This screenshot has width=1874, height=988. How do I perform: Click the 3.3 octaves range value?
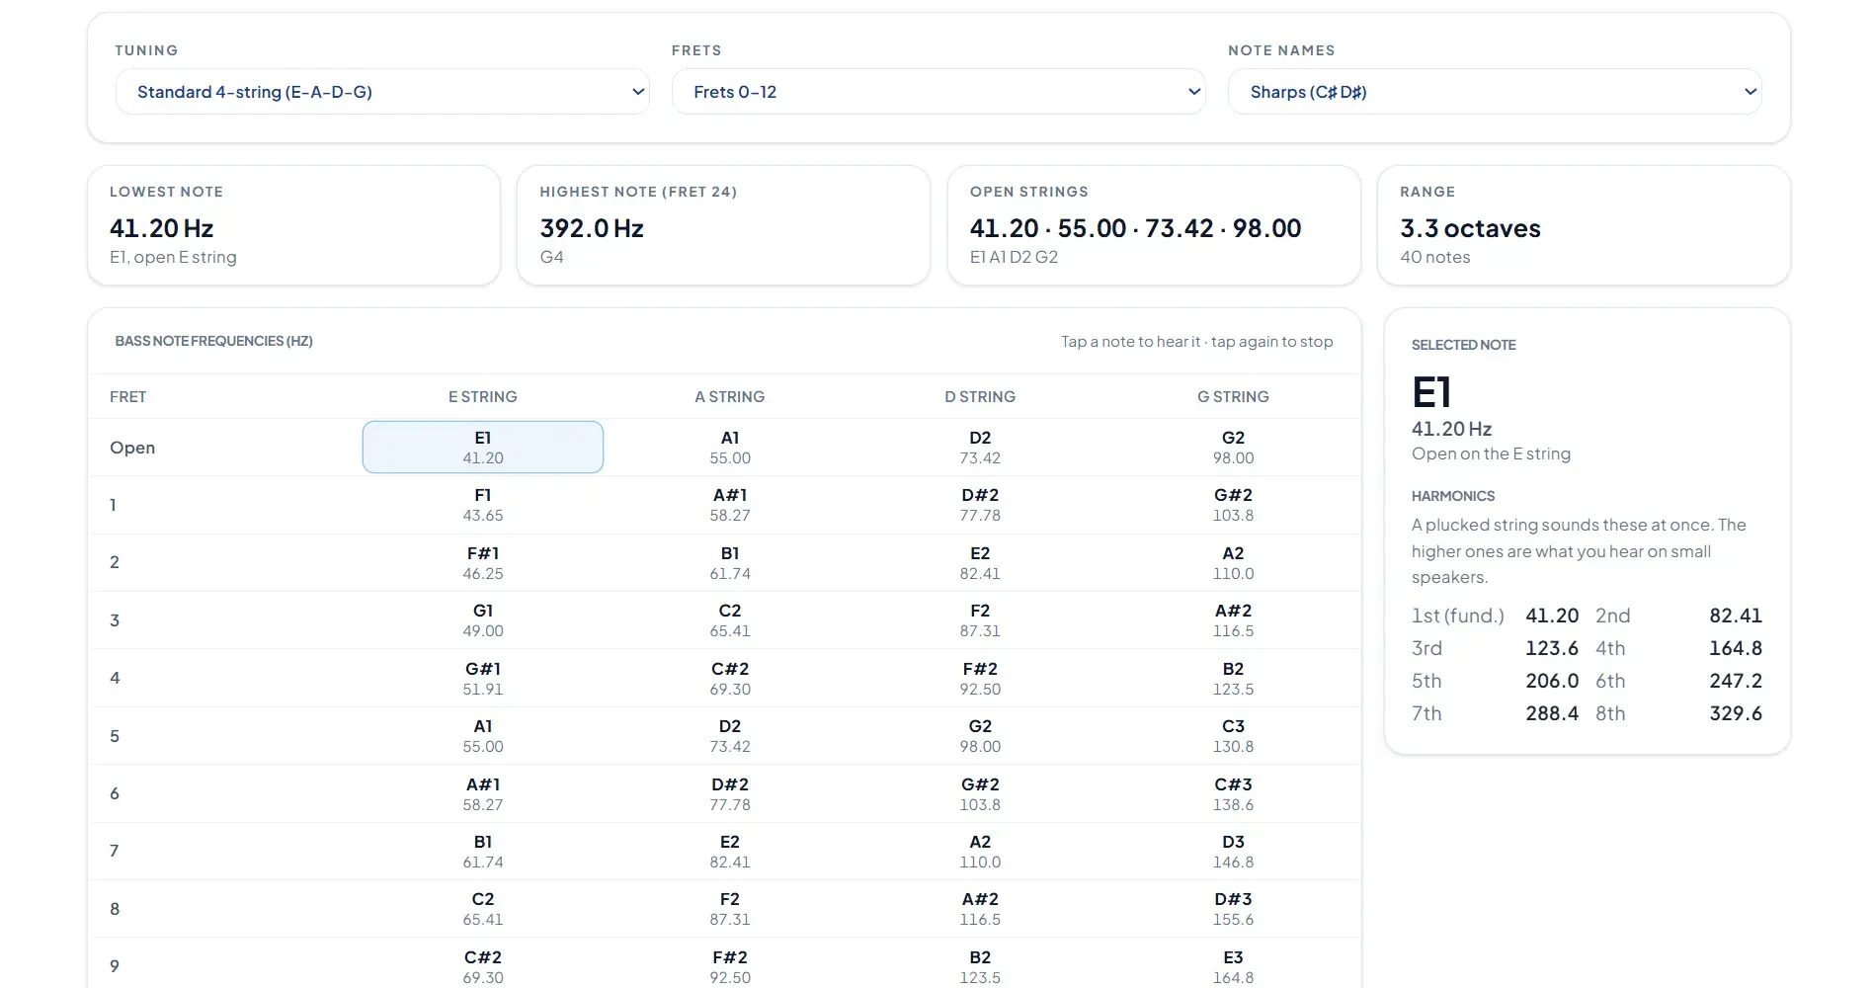coord(1470,228)
